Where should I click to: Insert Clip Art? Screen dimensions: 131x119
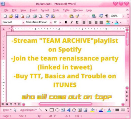(x=80, y=110)
